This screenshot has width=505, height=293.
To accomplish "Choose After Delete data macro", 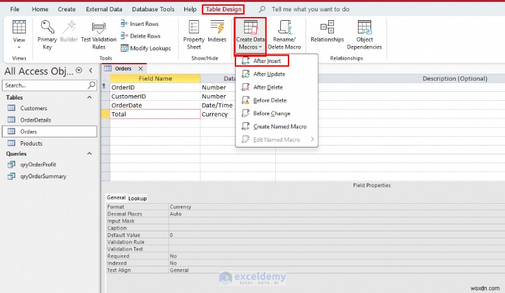I will click(x=276, y=87).
